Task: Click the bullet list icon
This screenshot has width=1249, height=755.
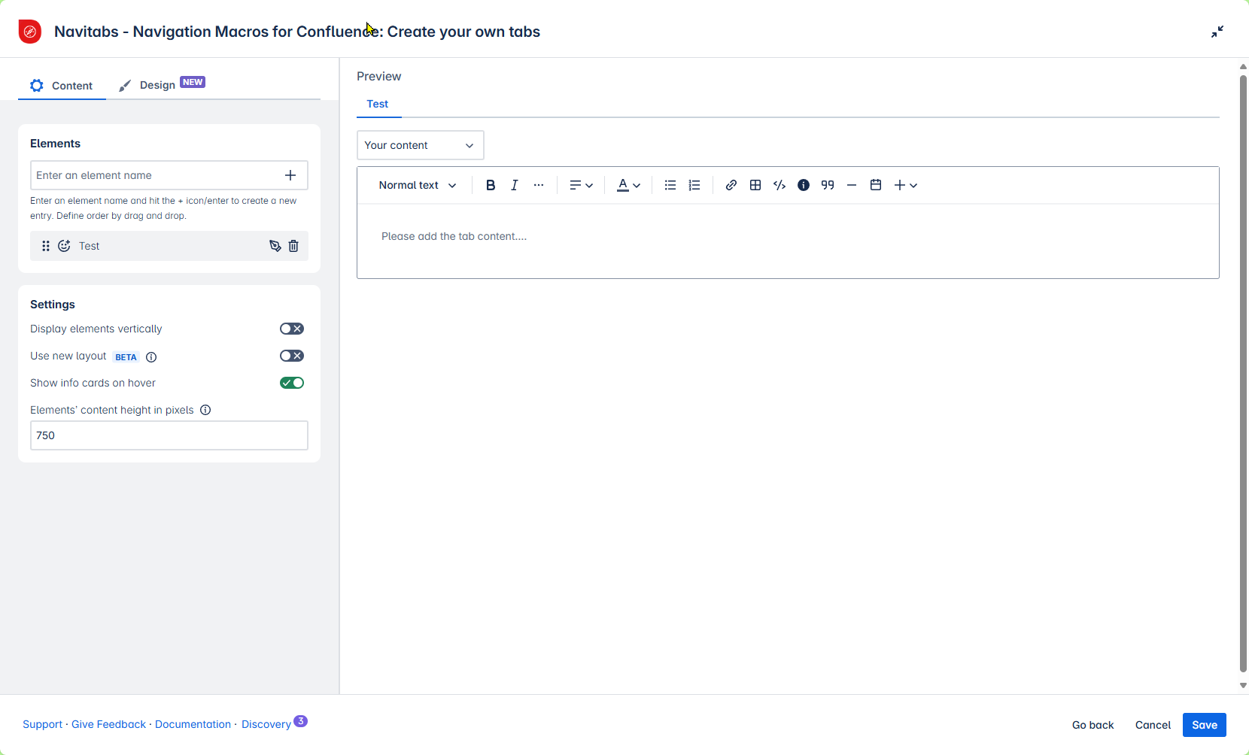Action: pyautogui.click(x=670, y=186)
